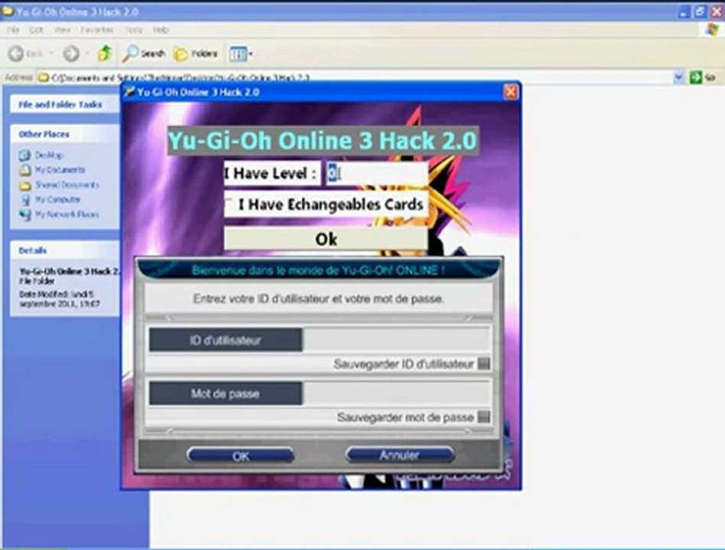
Task: Open Desktop link in Other Places
Action: [x=49, y=155]
